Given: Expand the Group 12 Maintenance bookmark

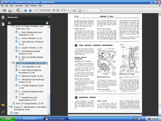Looking at the screenshot, I should pyautogui.click(x=9, y=107).
